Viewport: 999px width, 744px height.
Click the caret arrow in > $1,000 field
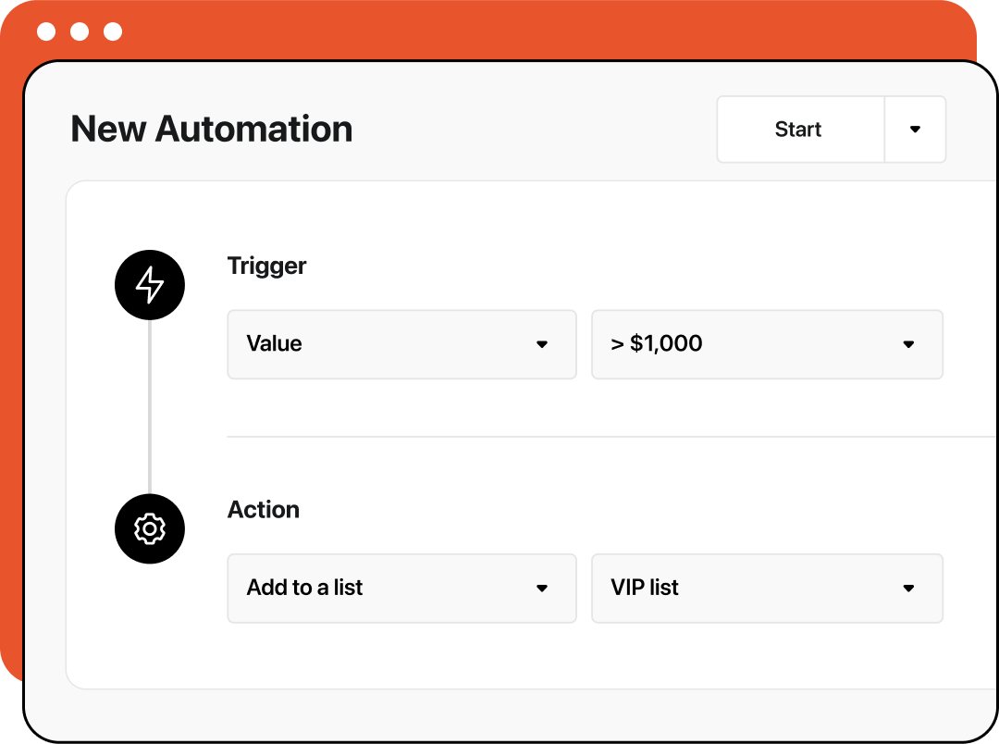tap(908, 344)
